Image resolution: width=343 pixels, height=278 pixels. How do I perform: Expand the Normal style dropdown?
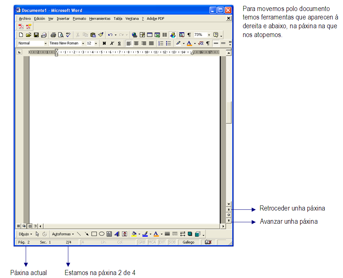pos(46,43)
